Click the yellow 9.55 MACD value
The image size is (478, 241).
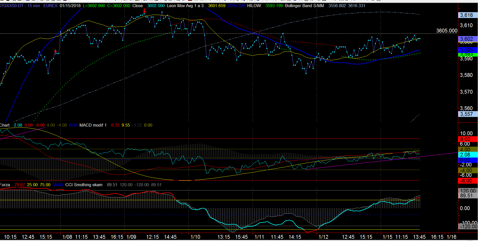(x=126, y=125)
